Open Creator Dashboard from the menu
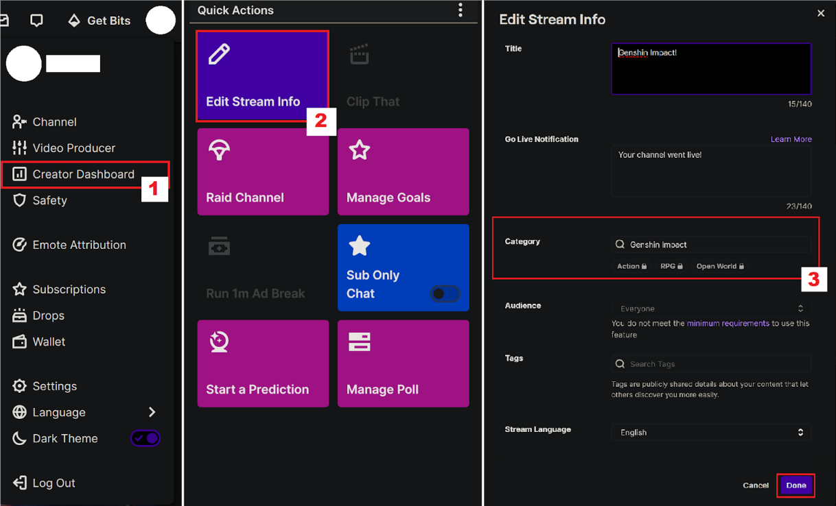 83,174
